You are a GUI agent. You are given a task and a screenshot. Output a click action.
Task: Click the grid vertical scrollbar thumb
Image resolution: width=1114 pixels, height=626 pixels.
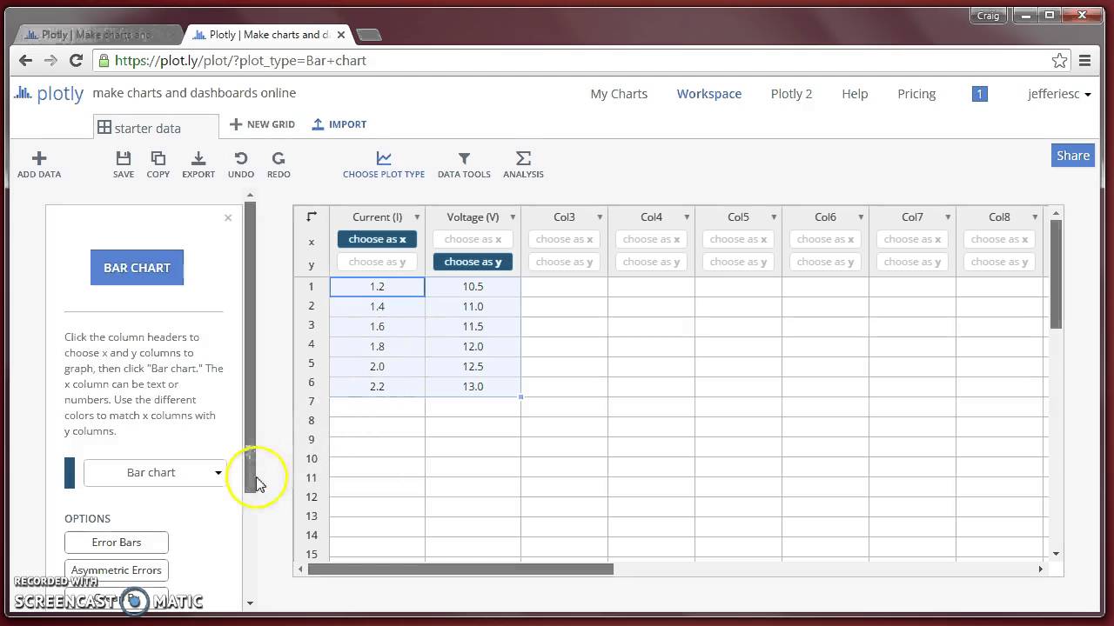point(1056,274)
